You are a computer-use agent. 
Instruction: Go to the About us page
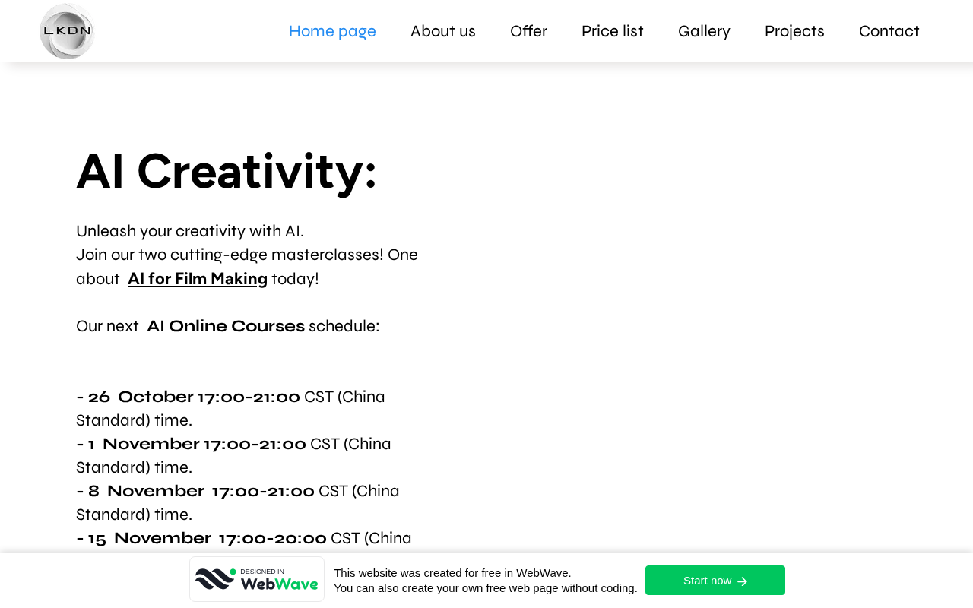443,31
